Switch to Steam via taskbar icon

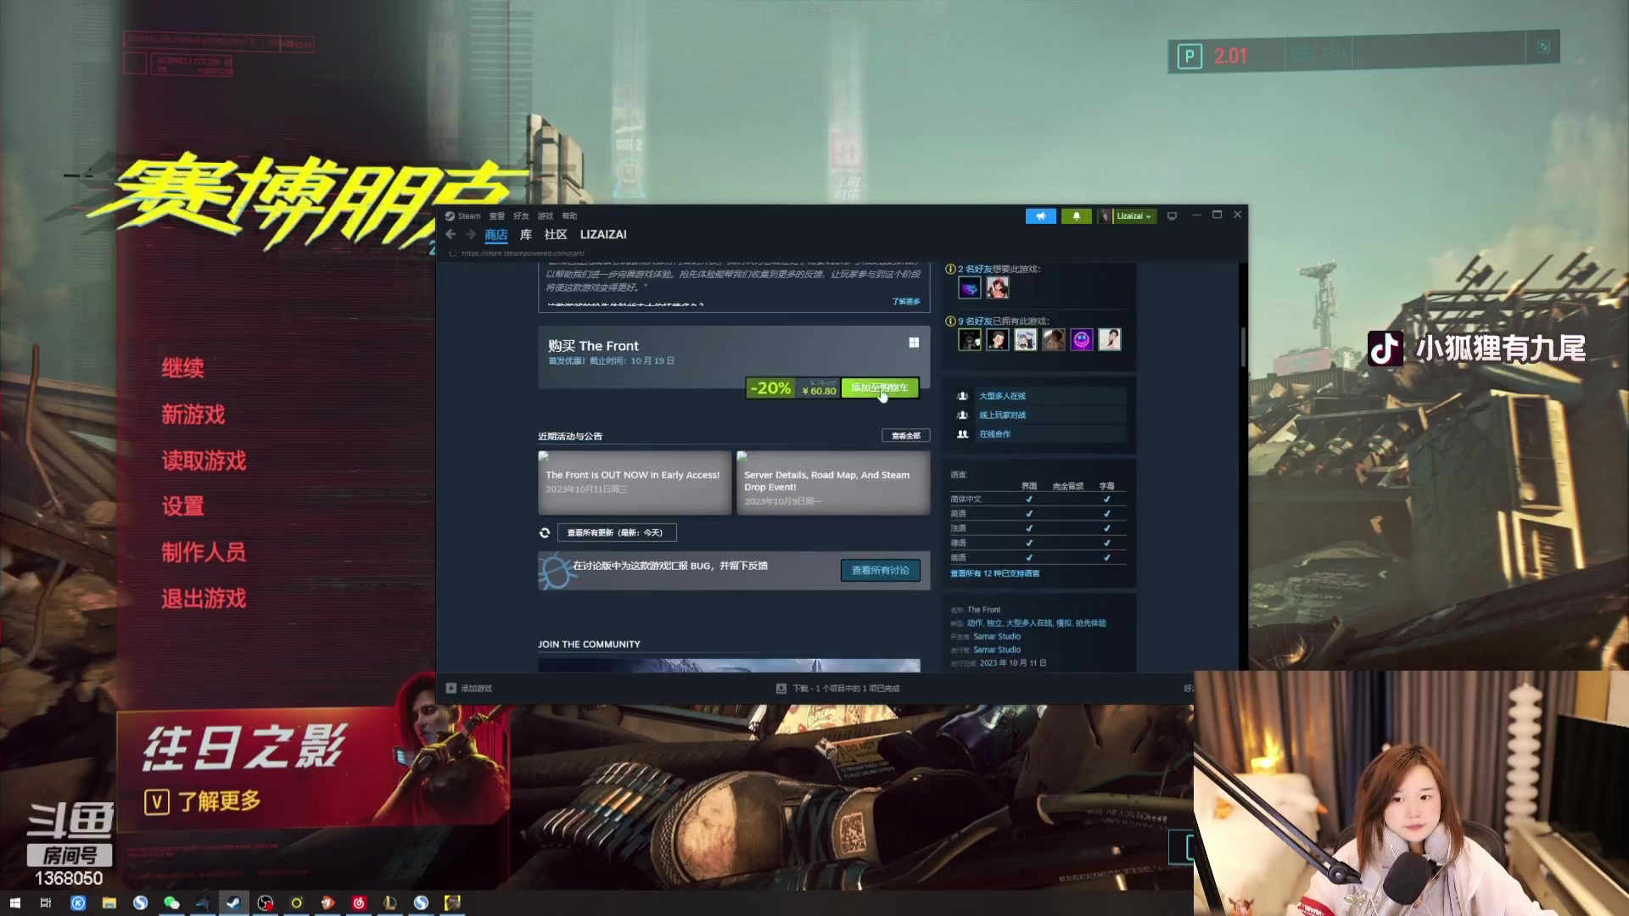tap(233, 902)
